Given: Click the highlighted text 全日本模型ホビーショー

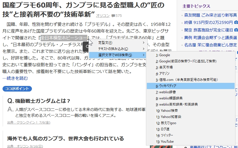Looking at the screenshot, I should coord(64,38).
